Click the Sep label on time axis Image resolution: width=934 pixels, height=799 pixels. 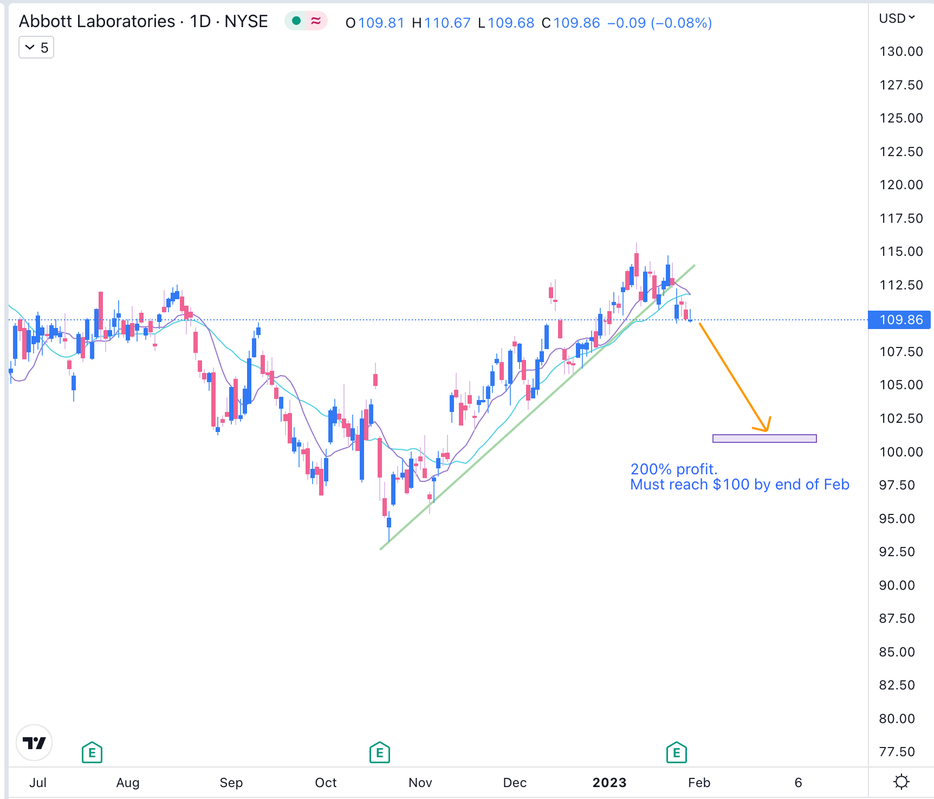coord(231,783)
